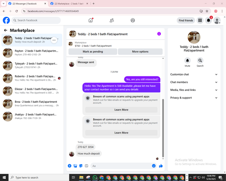Click the Windows taskbar search box
The width and height of the screenshot is (226, 181).
39,177
